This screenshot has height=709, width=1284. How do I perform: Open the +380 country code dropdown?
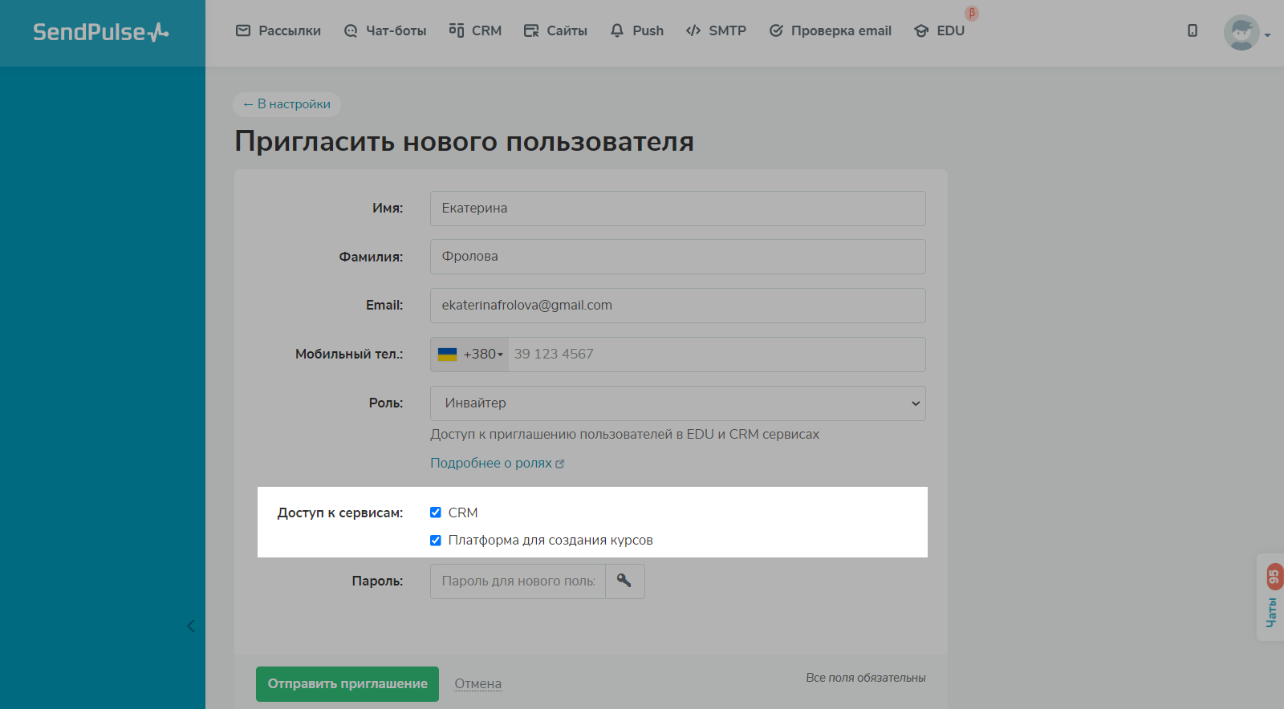(x=484, y=354)
